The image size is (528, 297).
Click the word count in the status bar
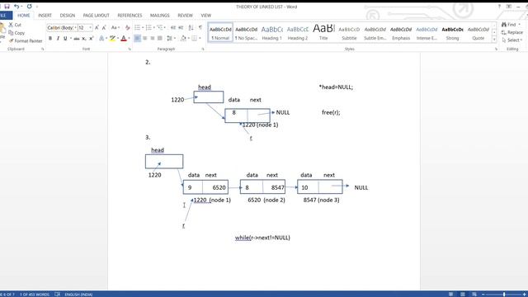(x=35, y=295)
